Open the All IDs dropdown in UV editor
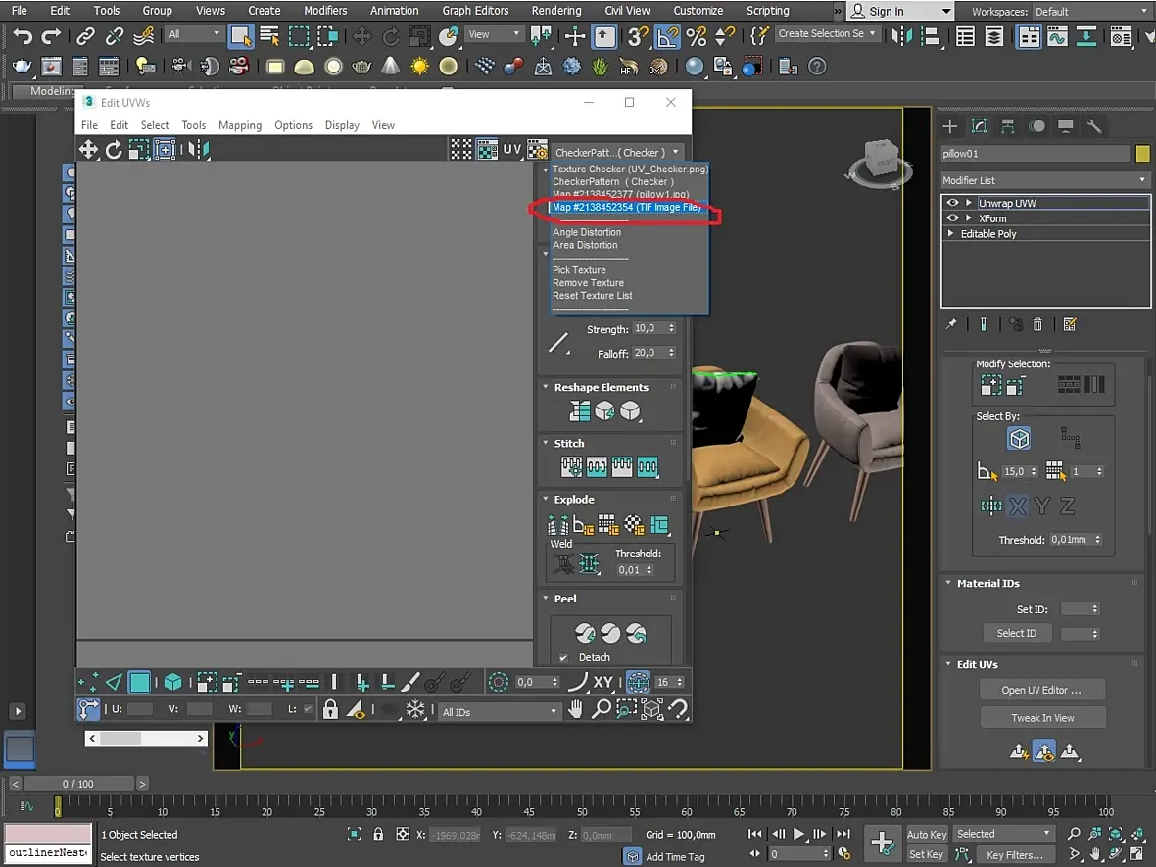Viewport: 1156px width, 867px height. [x=500, y=712]
